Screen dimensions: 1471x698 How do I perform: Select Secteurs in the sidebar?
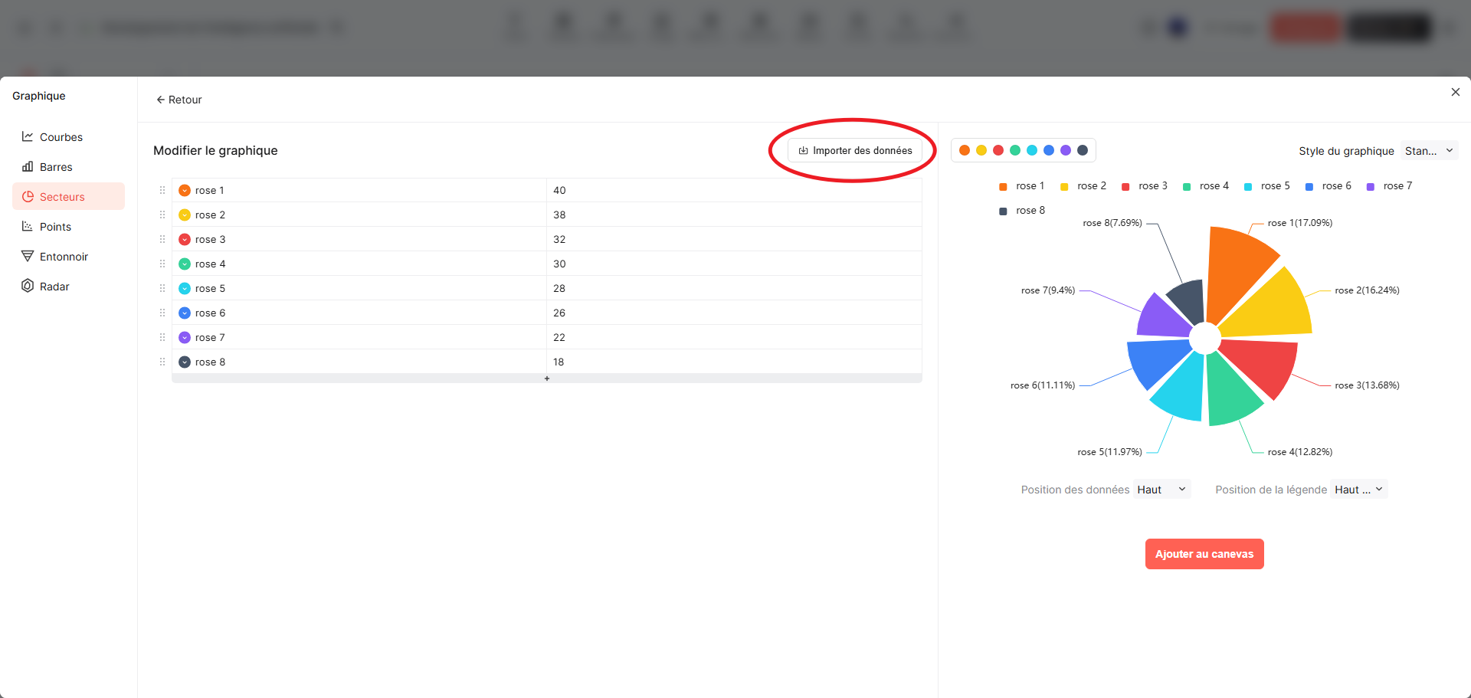68,197
